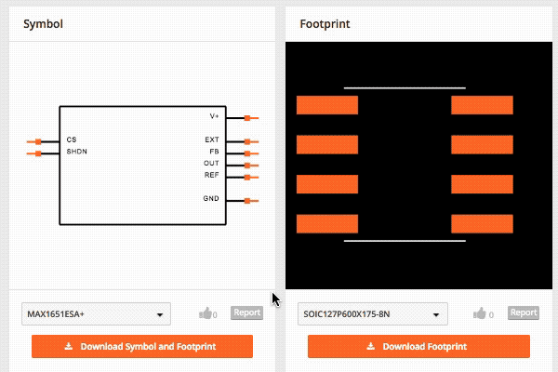Pick the FB pin on the symbol
The width and height of the screenshot is (558, 372).
coord(248,153)
